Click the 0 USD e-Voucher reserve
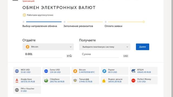 [x=24, y=91]
